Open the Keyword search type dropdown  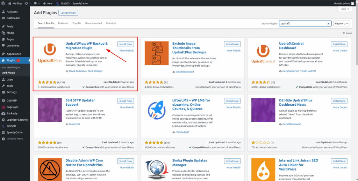point(342,23)
